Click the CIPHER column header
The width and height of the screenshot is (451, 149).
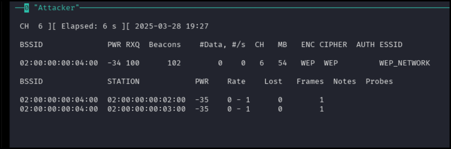point(333,45)
